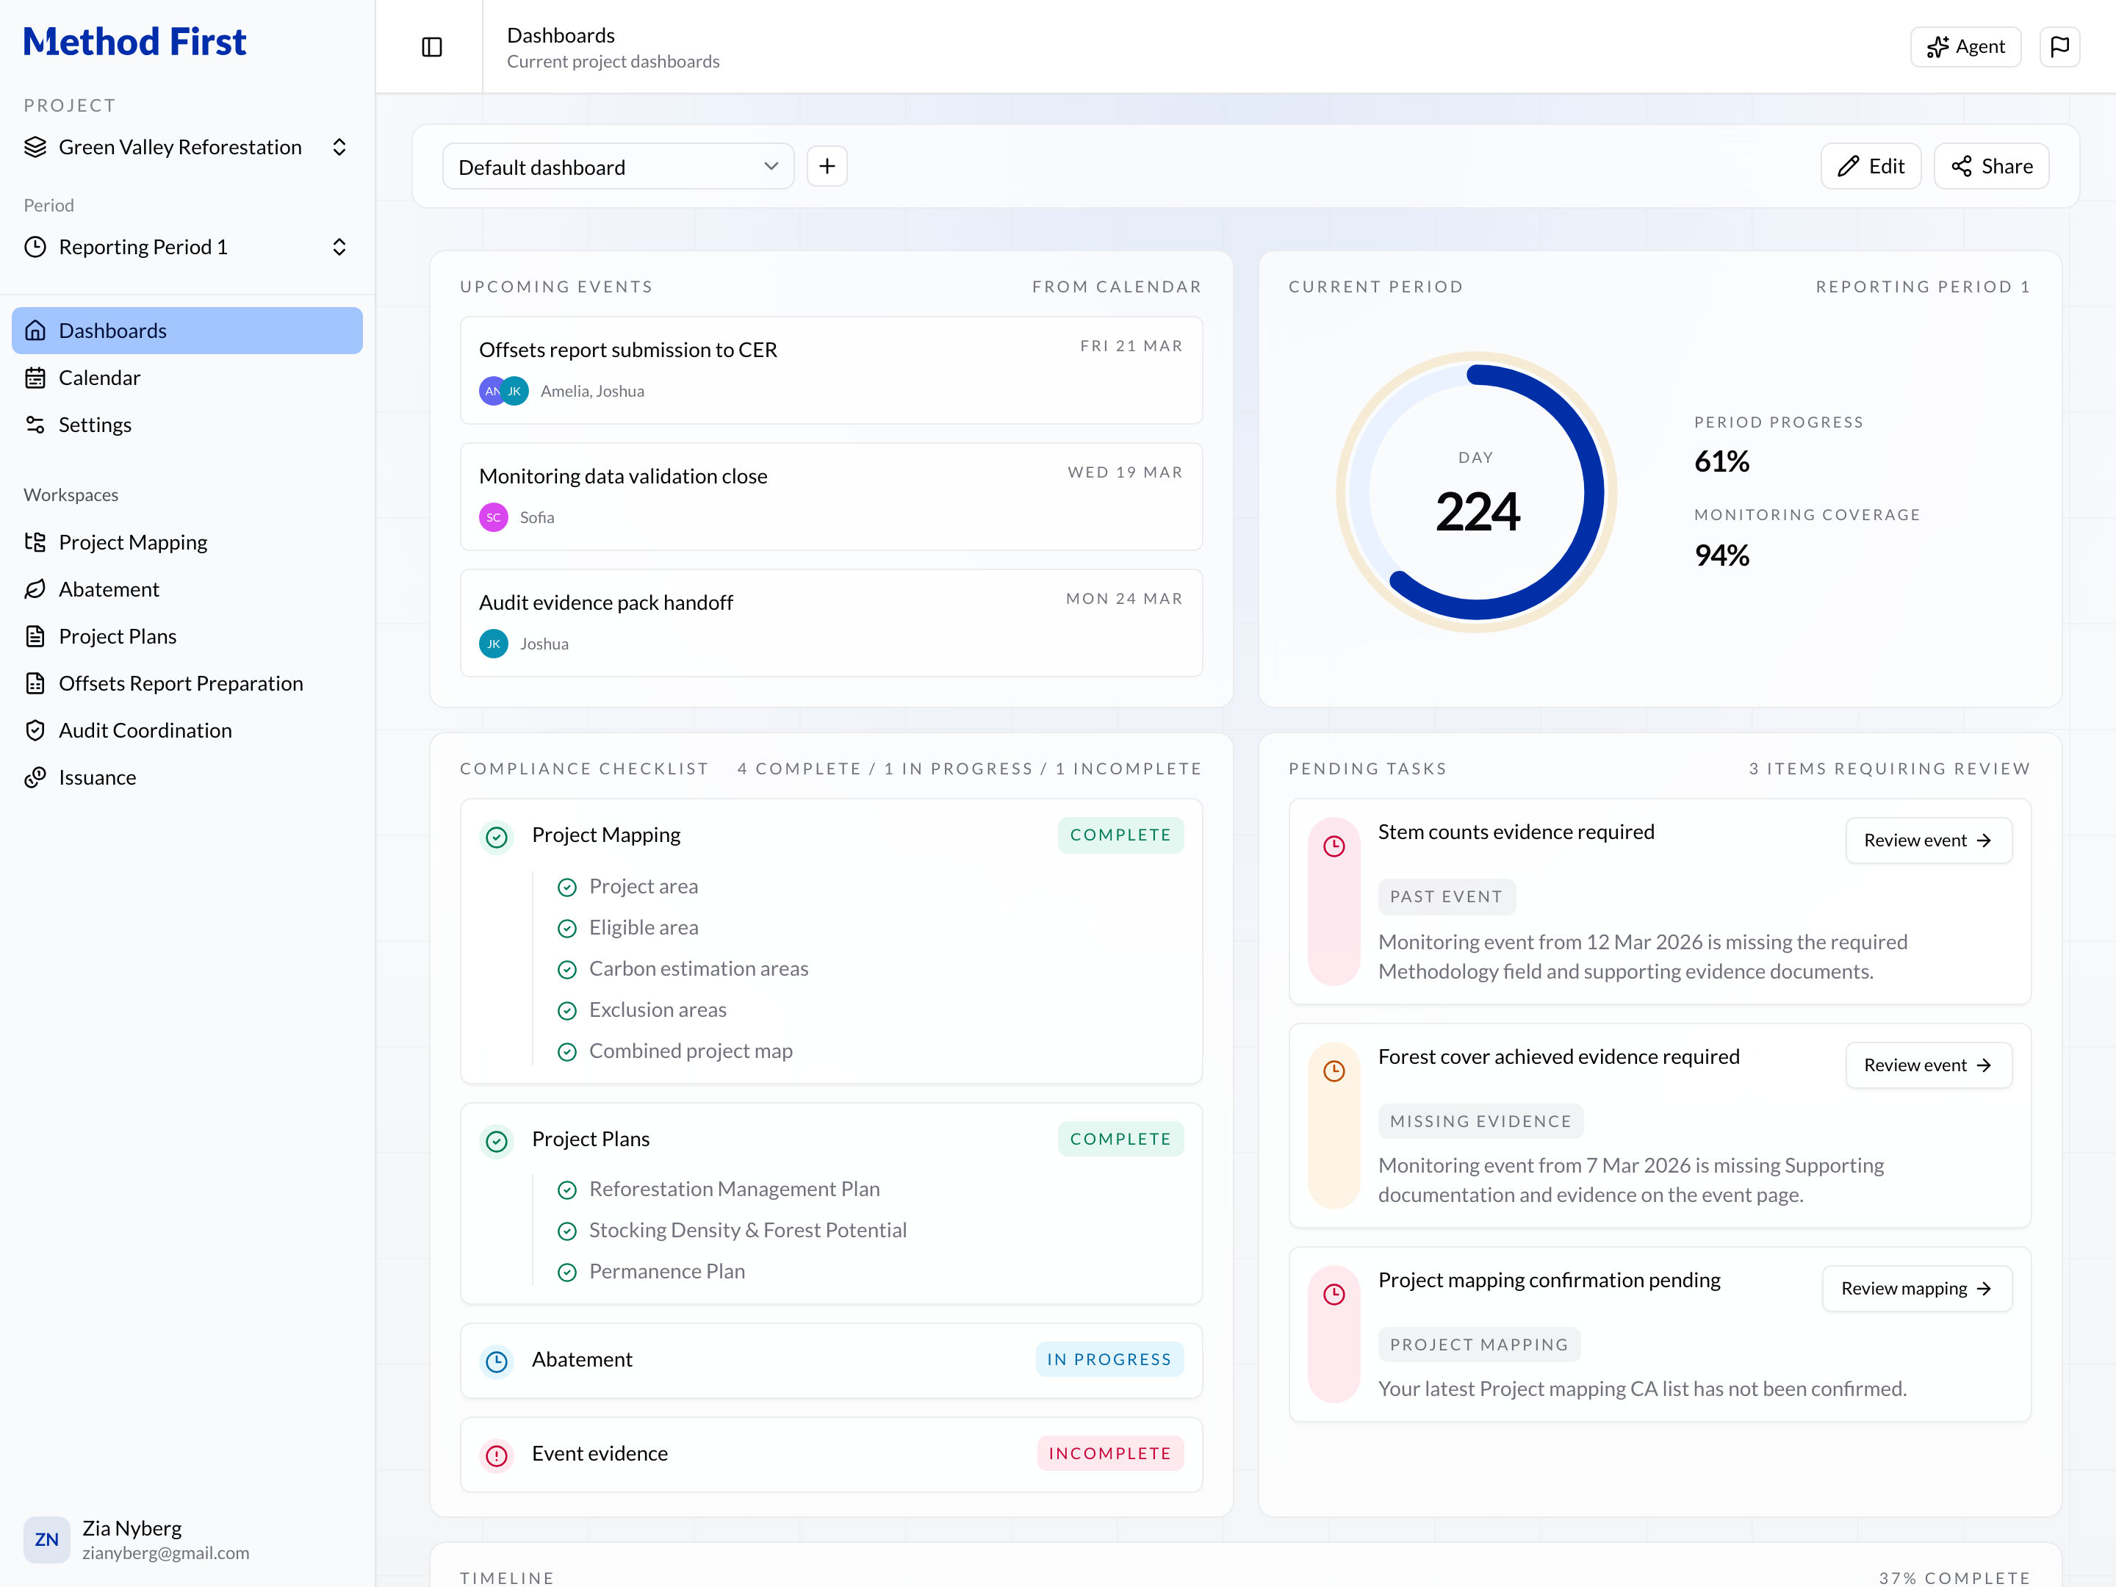Click the ZN user avatar
The height and width of the screenshot is (1587, 2116).
(46, 1539)
